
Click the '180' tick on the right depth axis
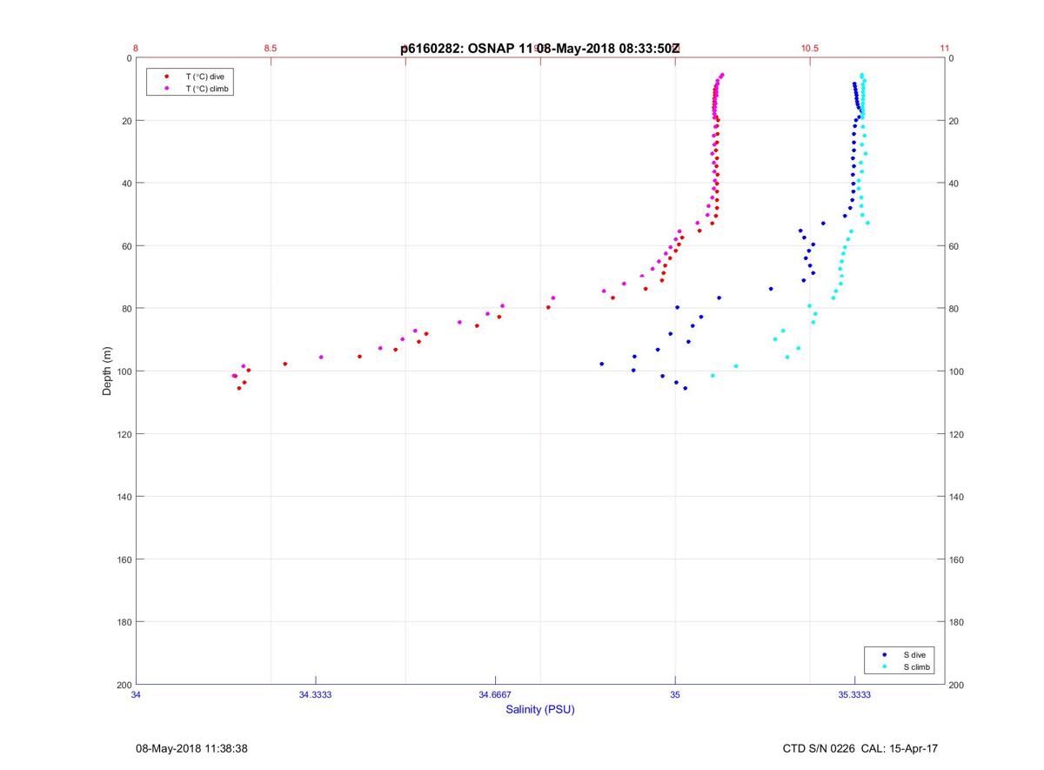coord(957,622)
